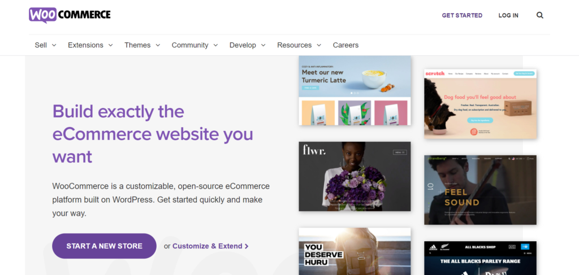Expand the chevron next to Resources

[319, 45]
